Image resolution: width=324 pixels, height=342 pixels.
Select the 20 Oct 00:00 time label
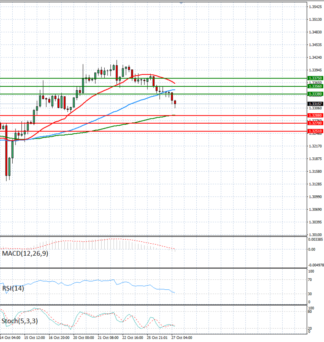[x=84, y=338]
